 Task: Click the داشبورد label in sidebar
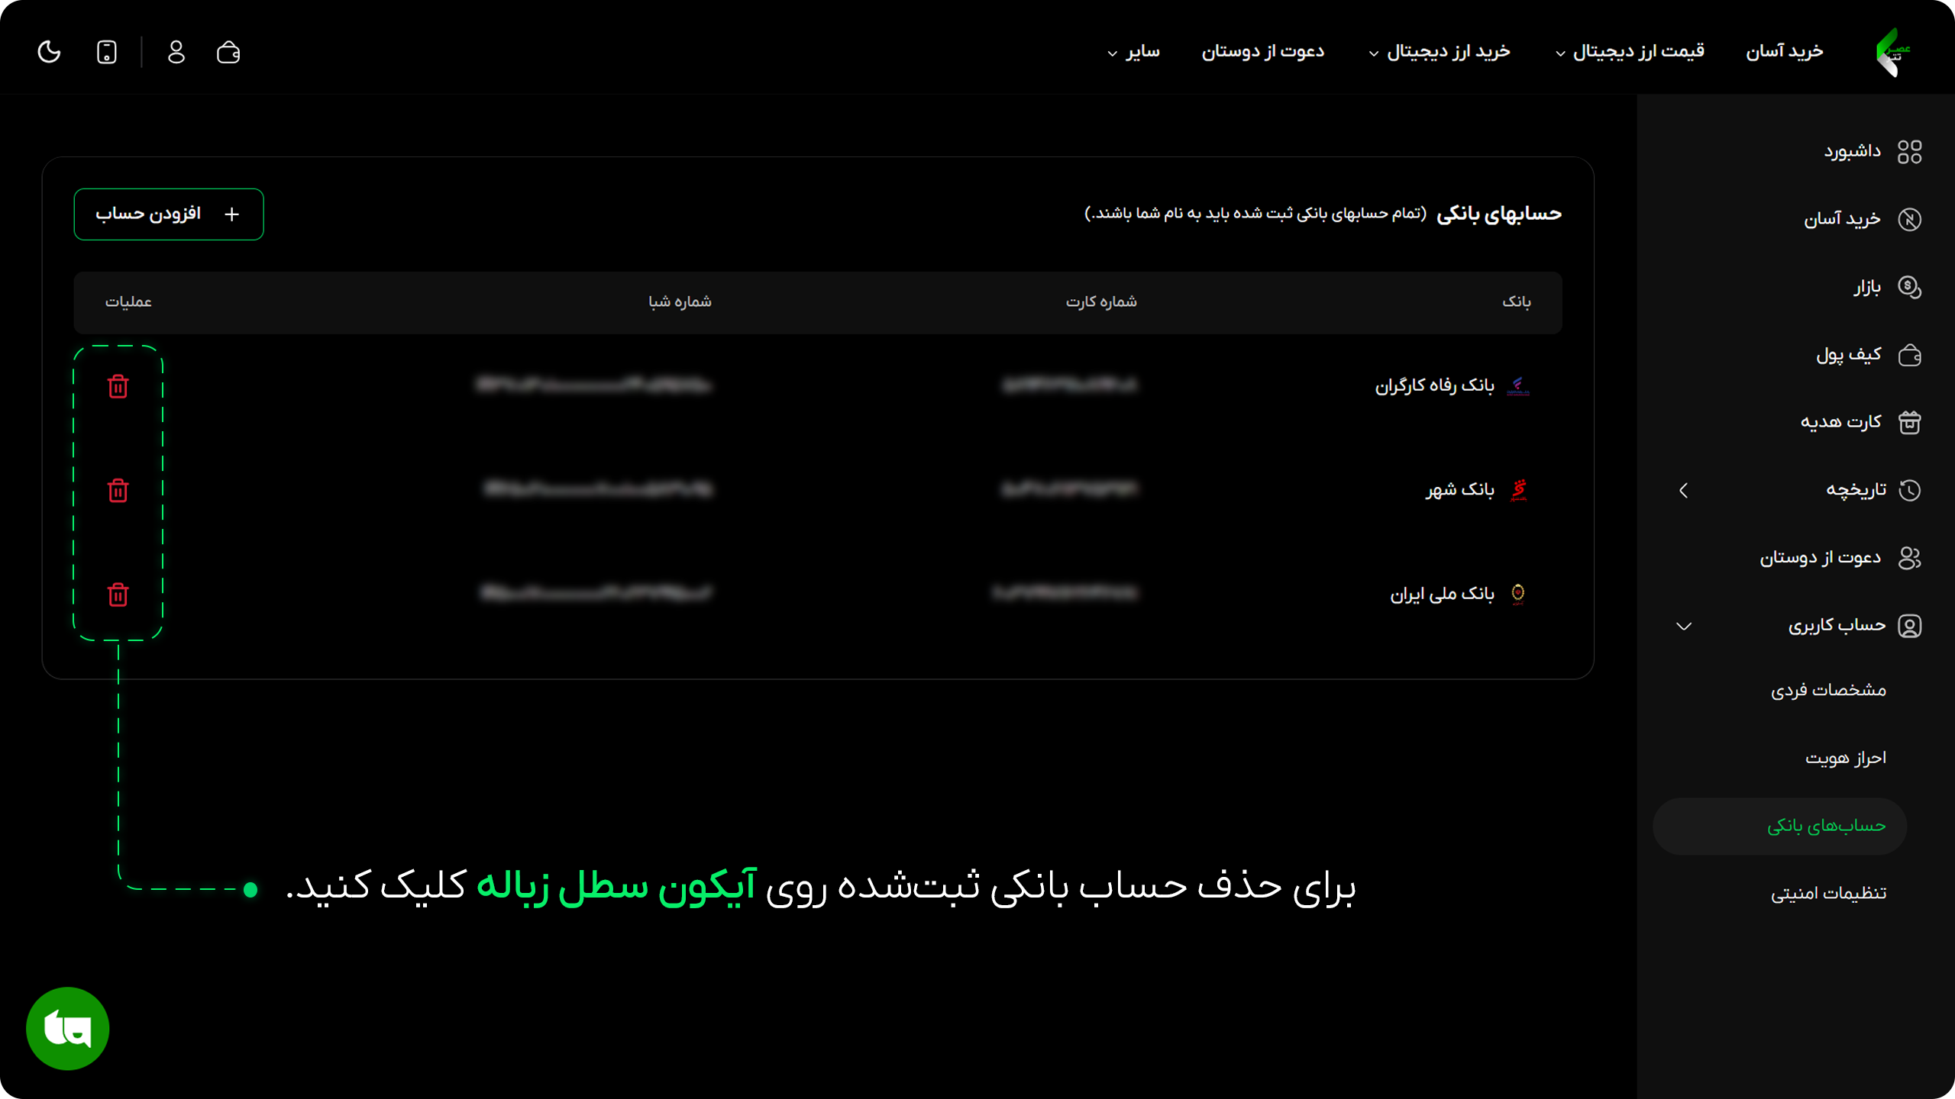tap(1852, 151)
